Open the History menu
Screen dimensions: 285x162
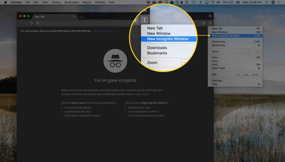tap(56, 2)
